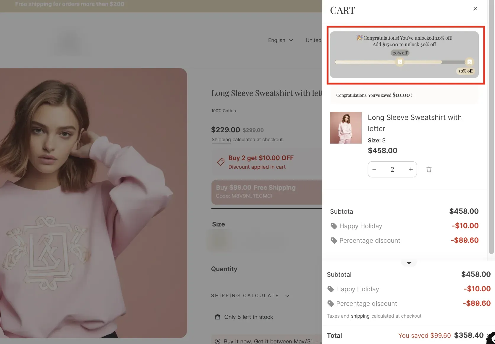
Task: Click the bag icon beside stock notice
Action: click(217, 317)
